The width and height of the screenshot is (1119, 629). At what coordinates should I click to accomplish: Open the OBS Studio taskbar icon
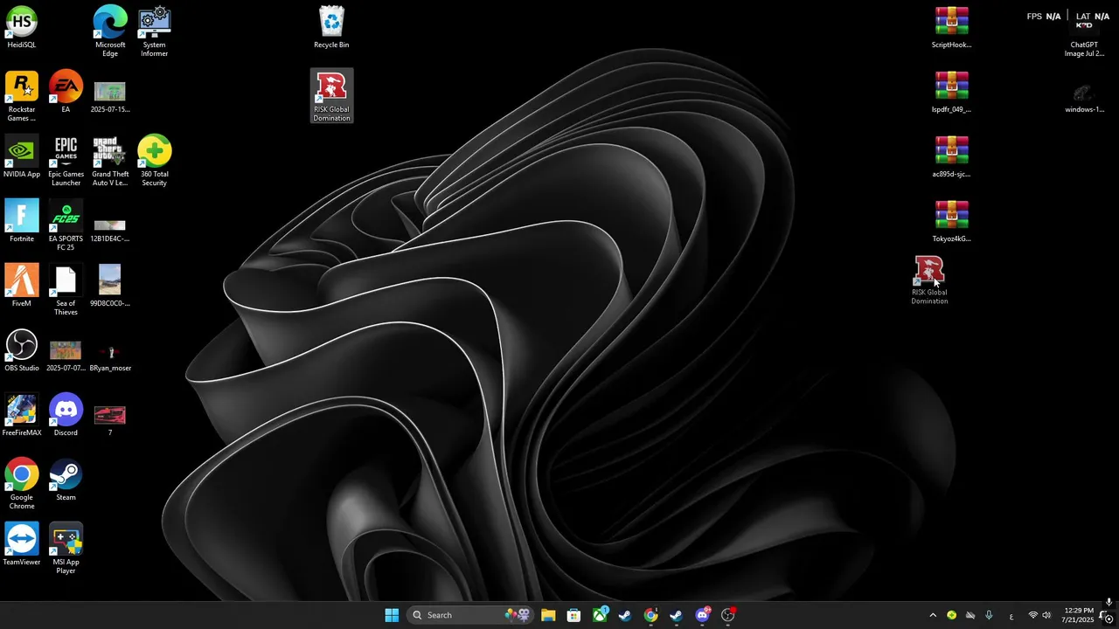727,615
